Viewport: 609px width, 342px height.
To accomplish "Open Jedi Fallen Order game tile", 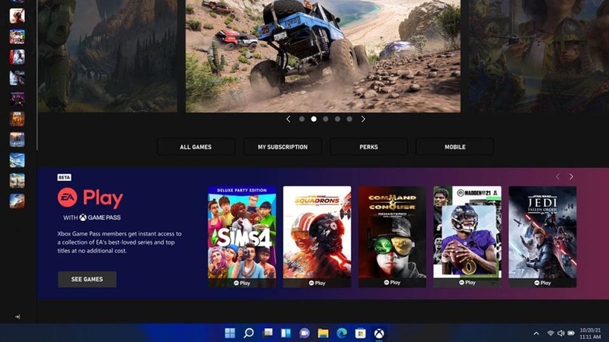I will [x=543, y=236].
